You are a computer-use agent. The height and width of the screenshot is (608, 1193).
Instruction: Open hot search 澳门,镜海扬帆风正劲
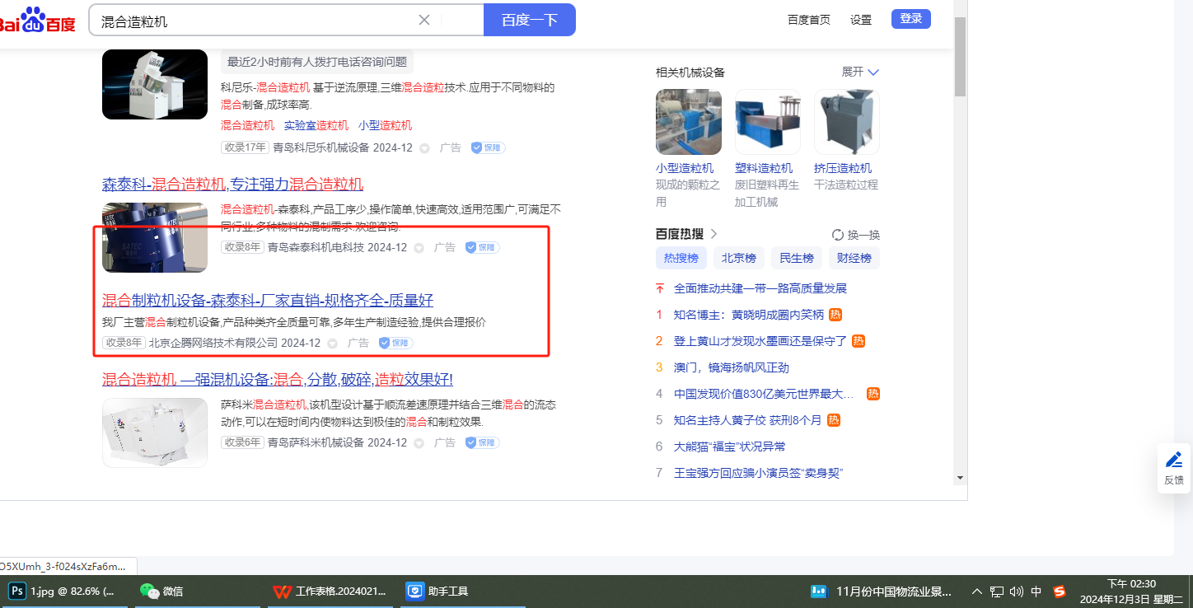point(732,367)
